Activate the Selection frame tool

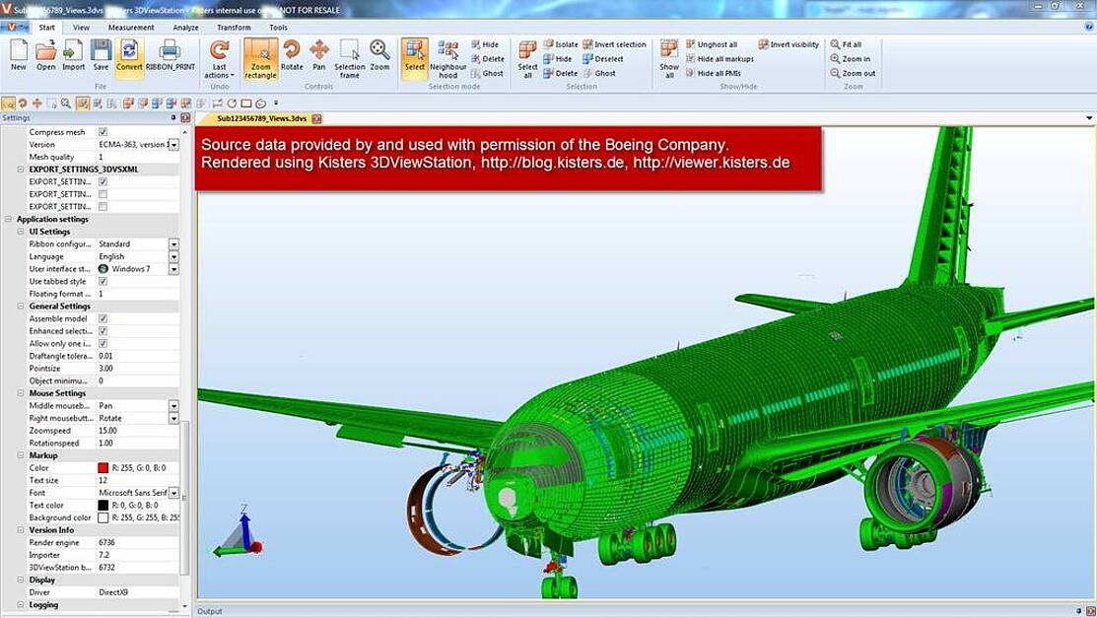click(x=349, y=59)
